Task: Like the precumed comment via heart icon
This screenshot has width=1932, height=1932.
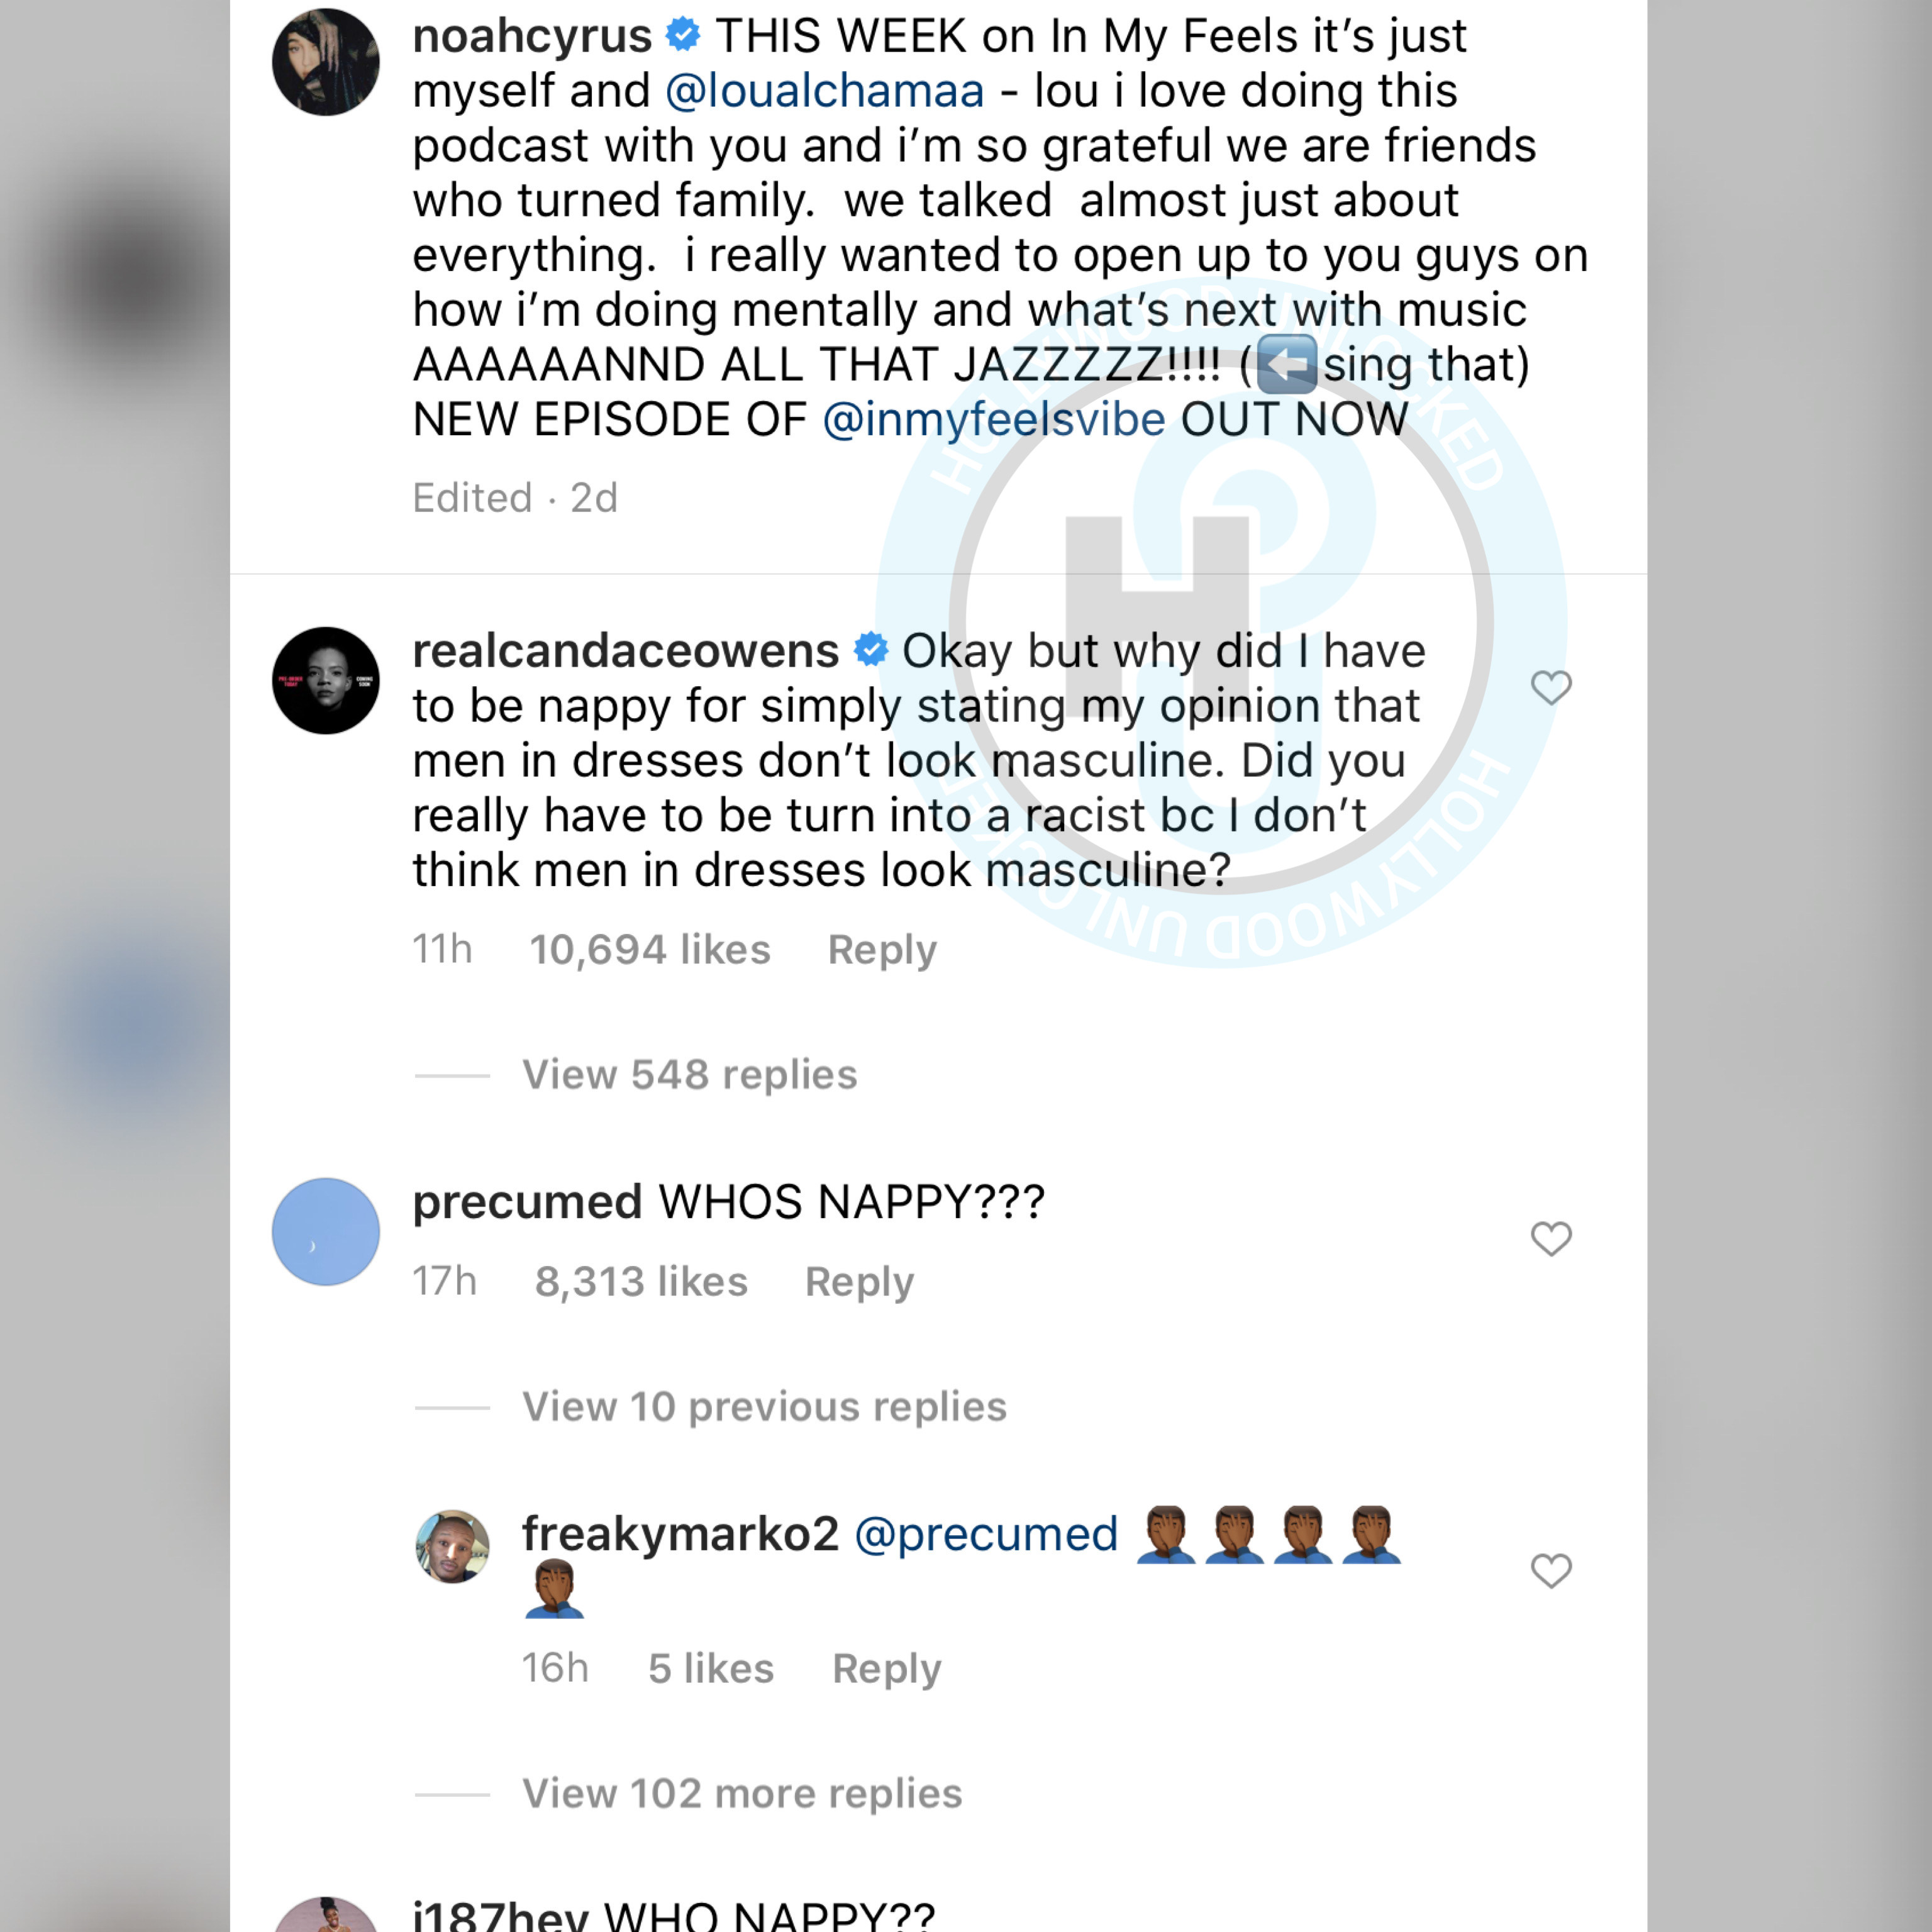Action: tap(1551, 1239)
